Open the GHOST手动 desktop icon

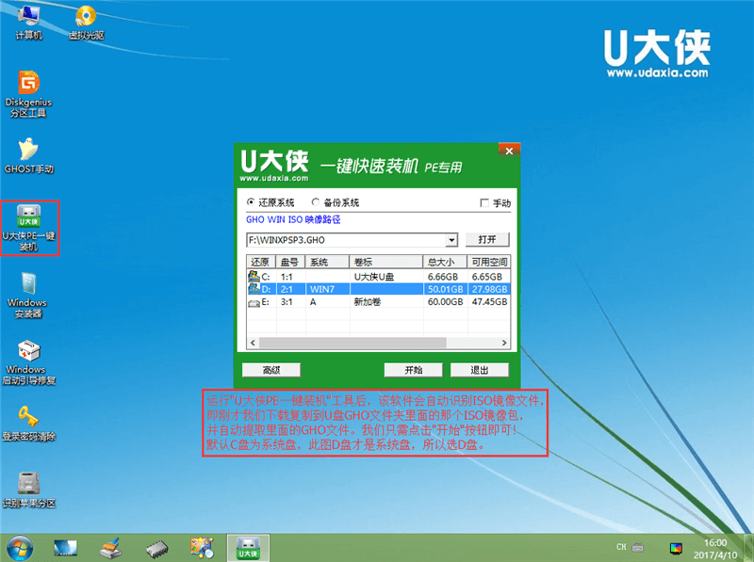click(29, 155)
